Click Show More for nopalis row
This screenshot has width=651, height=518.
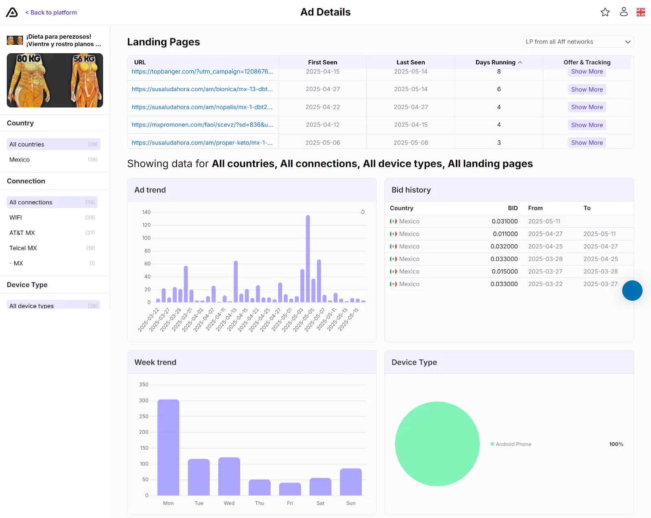[x=587, y=107]
